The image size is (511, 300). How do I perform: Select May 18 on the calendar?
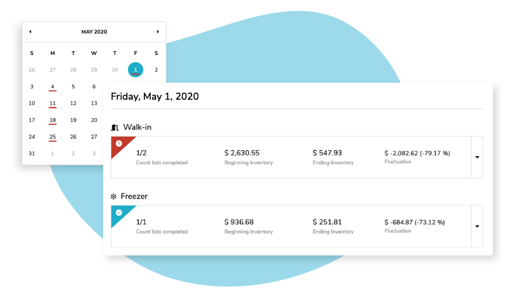click(53, 120)
